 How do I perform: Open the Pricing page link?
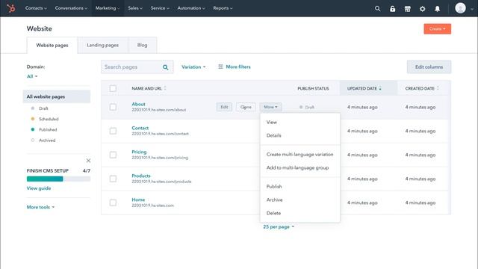[x=139, y=152]
